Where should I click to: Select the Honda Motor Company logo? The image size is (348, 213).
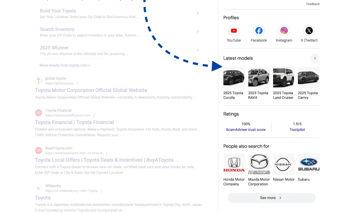[234, 164]
